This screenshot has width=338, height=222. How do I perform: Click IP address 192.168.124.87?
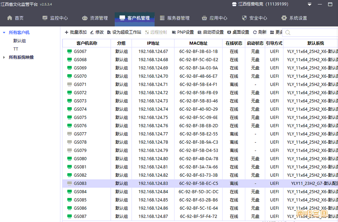153,216
